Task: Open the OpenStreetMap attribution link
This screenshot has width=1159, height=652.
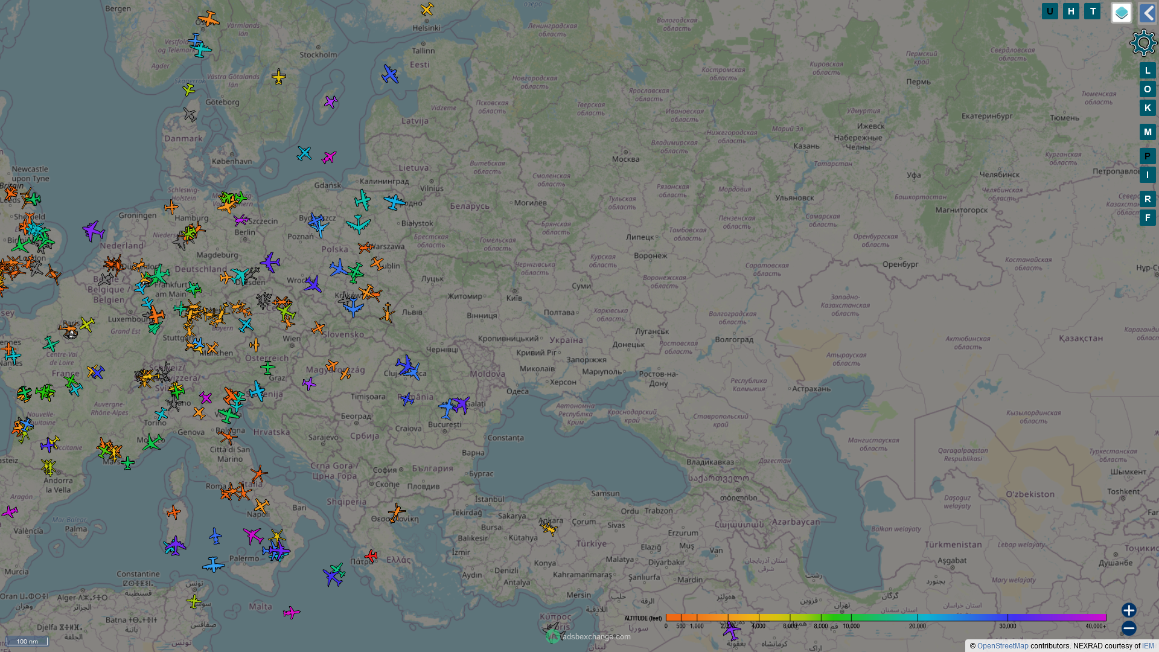Action: [x=1003, y=646]
